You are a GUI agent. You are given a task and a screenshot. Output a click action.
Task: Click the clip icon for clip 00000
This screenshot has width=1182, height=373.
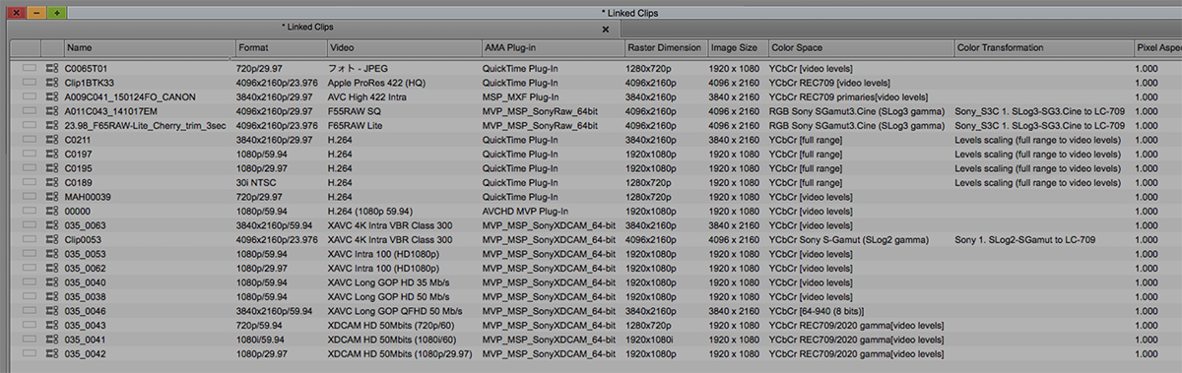pyautogui.click(x=51, y=212)
